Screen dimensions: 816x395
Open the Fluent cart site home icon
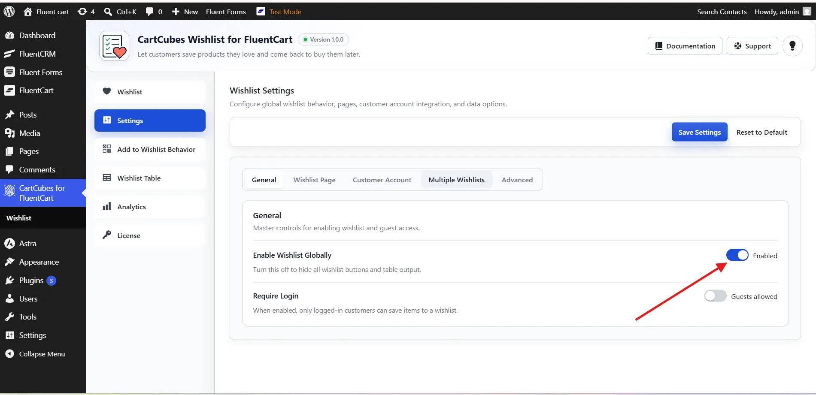[28, 12]
